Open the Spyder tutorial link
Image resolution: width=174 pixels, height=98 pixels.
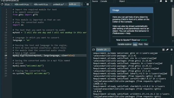point(144,40)
